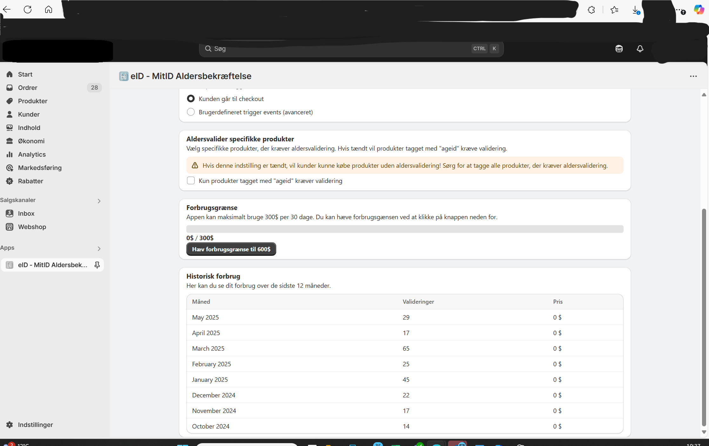Expand the Salgskanaler section chevron
Image resolution: width=709 pixels, height=446 pixels.
click(x=99, y=201)
